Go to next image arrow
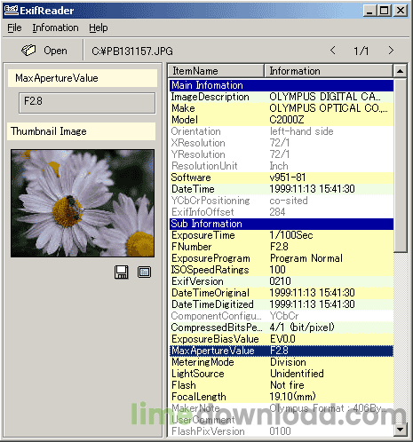 click(x=391, y=51)
